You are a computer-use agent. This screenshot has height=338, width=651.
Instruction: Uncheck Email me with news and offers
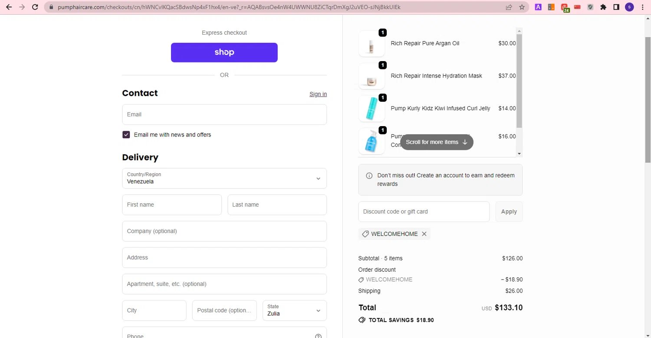tap(126, 135)
